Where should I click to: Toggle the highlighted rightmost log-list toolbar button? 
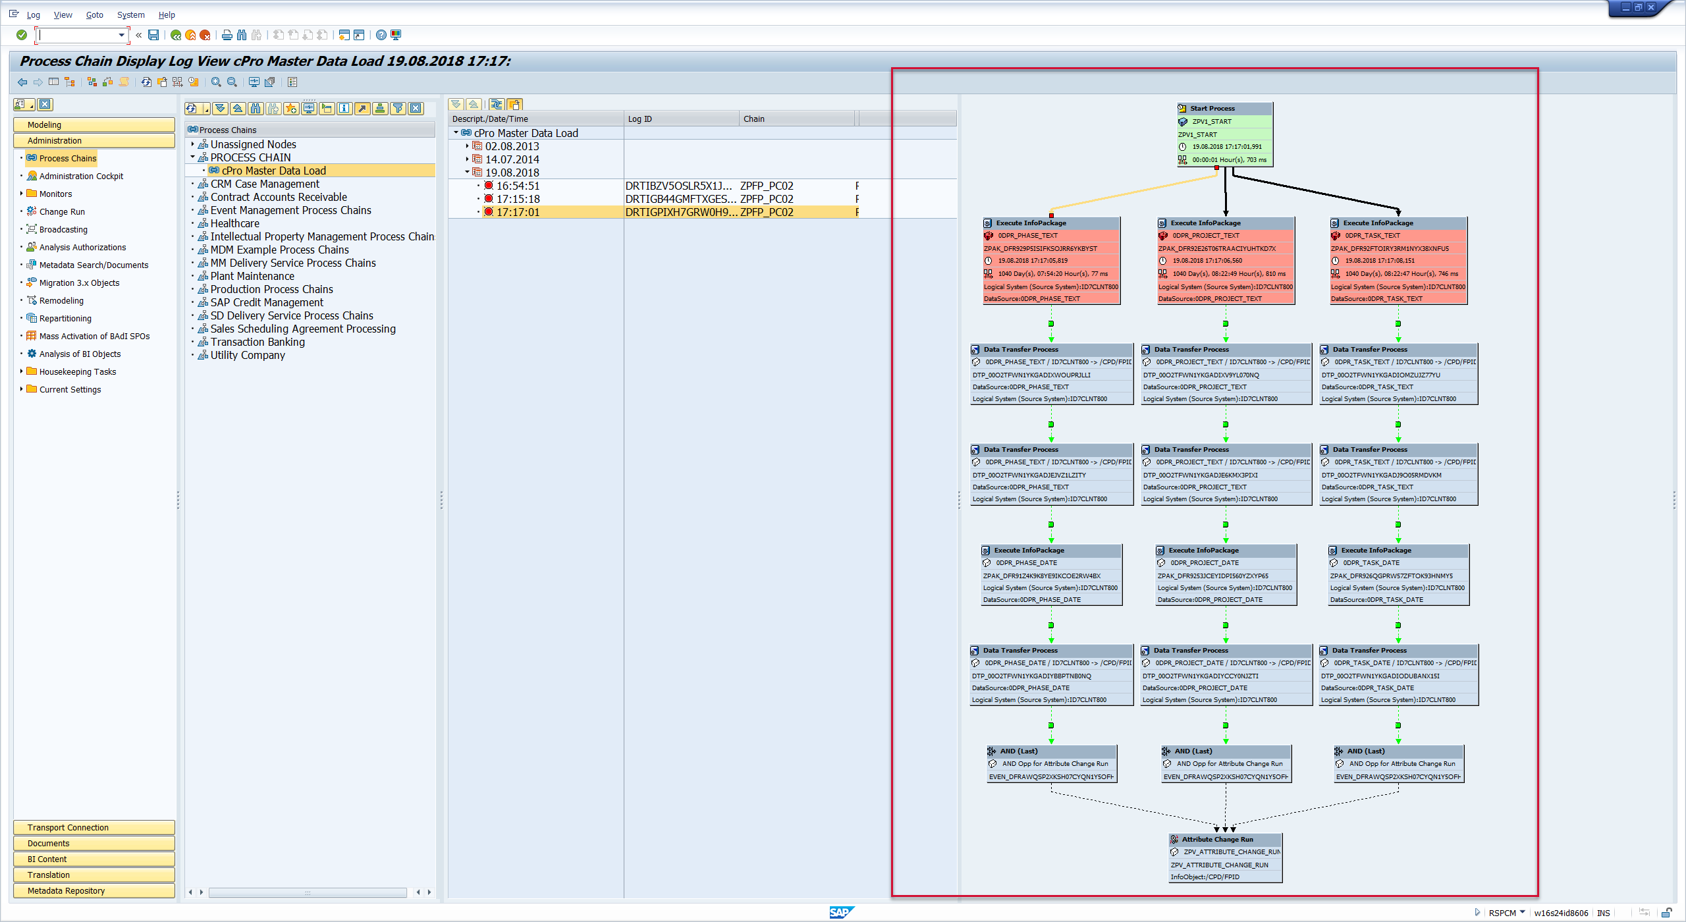pos(515,104)
